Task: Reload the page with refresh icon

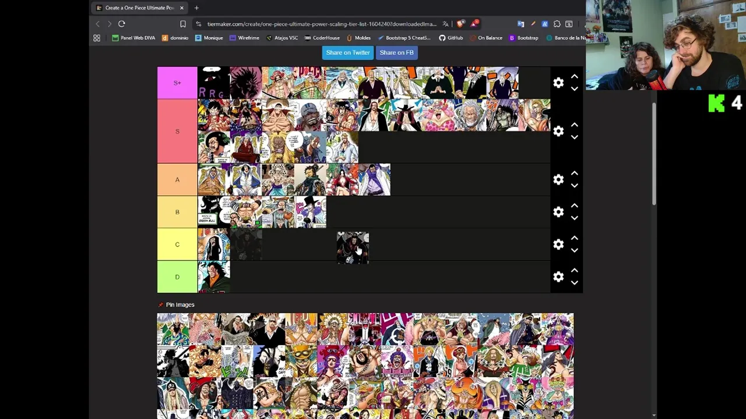Action: [x=122, y=24]
